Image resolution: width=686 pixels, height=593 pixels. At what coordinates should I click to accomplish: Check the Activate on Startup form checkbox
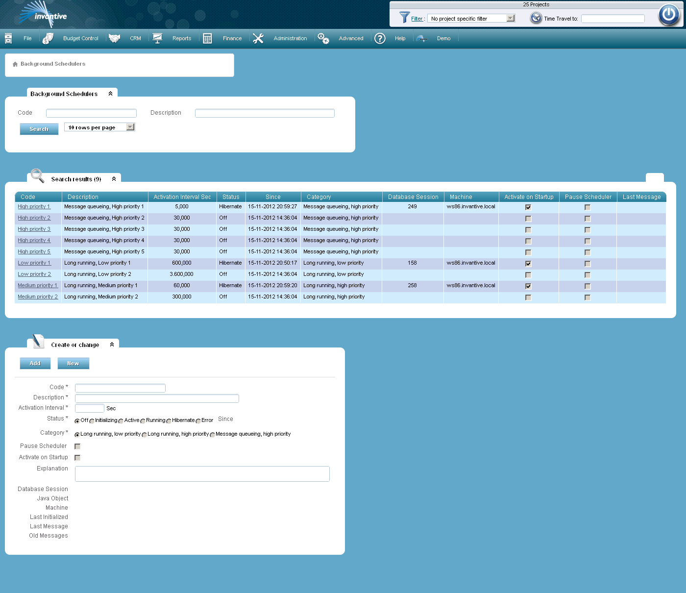pos(77,458)
